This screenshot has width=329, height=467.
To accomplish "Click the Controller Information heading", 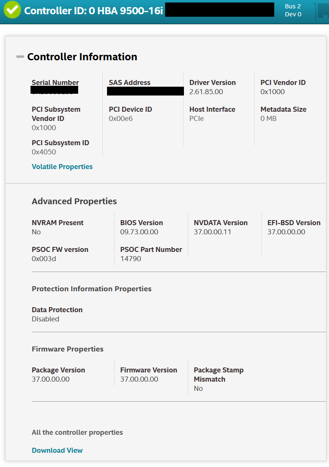I will point(82,57).
